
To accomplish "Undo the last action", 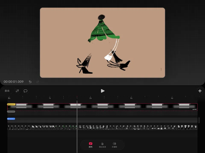I will [30, 82].
